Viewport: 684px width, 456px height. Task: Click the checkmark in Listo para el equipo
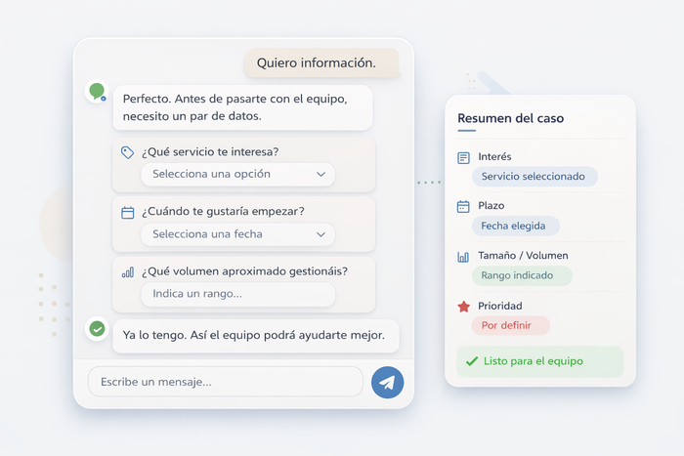pos(472,361)
